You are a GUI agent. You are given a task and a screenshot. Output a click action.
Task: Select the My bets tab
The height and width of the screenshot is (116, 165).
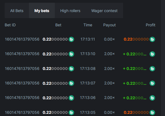(42, 11)
